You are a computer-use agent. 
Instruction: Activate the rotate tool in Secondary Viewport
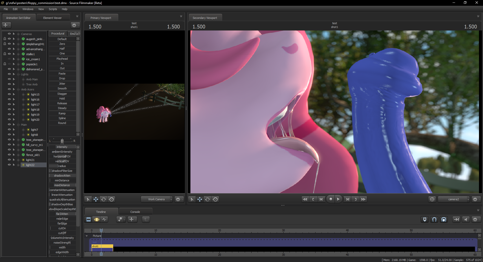208,199
